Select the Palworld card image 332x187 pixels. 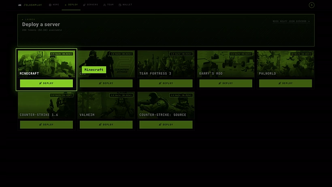point(285,64)
